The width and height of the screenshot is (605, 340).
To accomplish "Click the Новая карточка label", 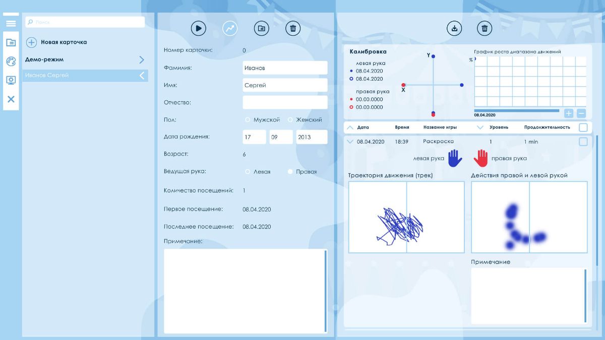I will point(64,42).
